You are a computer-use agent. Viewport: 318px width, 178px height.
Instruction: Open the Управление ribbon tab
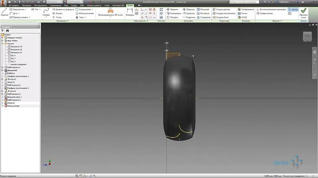(x=56, y=5)
